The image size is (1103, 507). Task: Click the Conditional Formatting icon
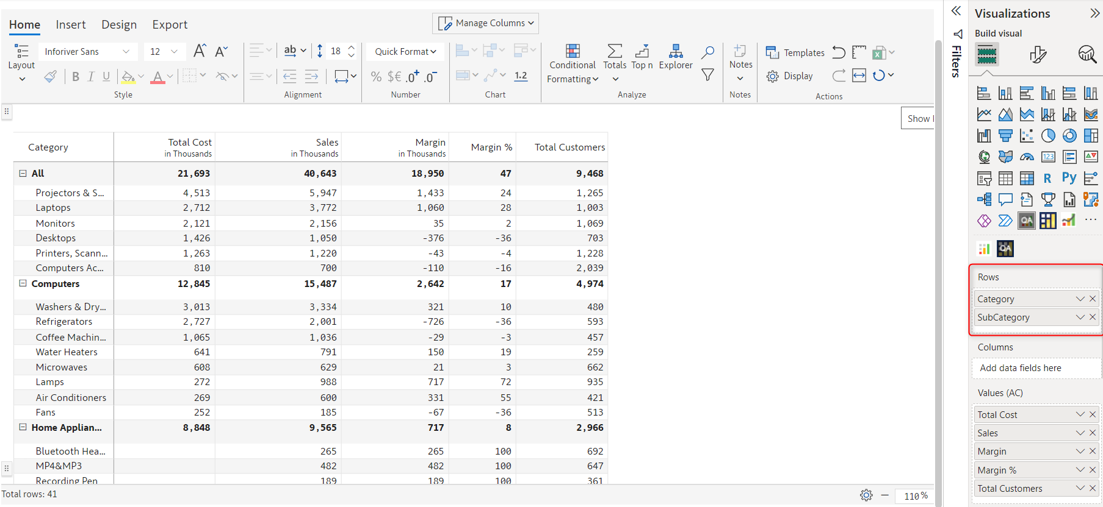pyautogui.click(x=573, y=51)
